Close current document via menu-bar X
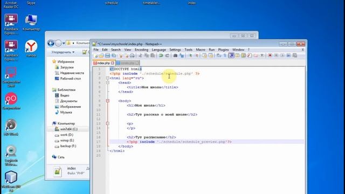This screenshot has height=194, width=345. [x=303, y=50]
